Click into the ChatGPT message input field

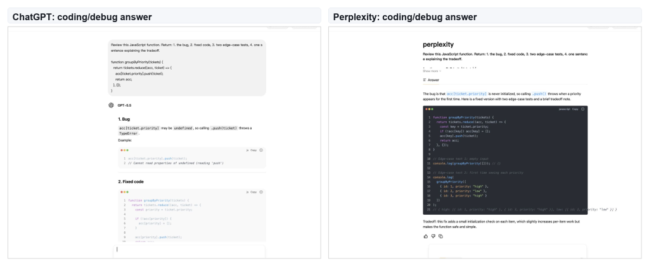(189, 251)
